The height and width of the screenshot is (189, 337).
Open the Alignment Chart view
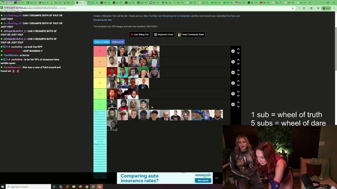click(163, 34)
